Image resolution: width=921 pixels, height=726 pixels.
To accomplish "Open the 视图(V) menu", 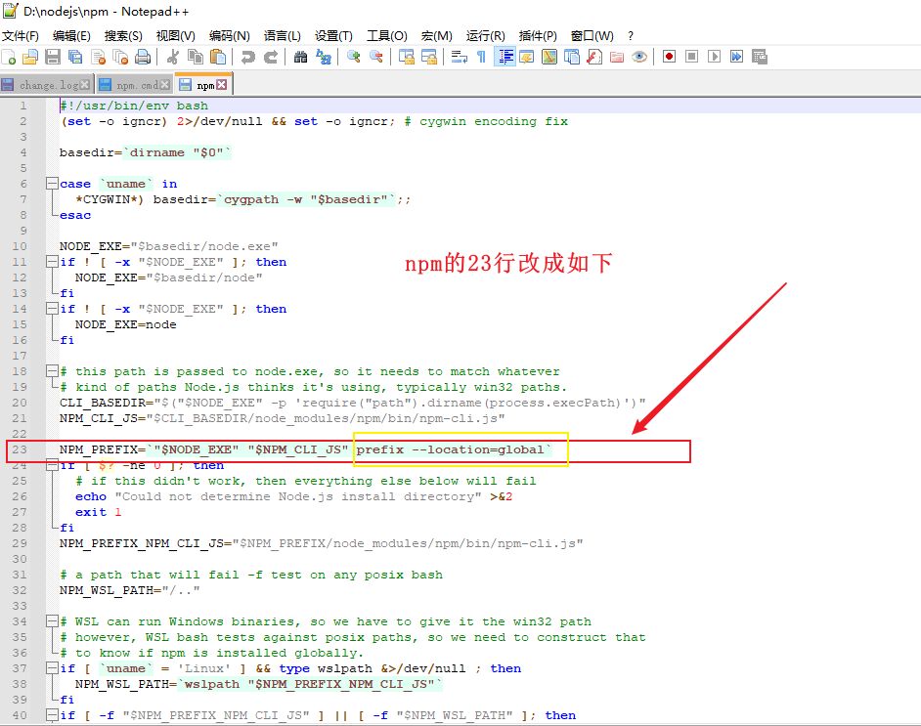I will 176,36.
